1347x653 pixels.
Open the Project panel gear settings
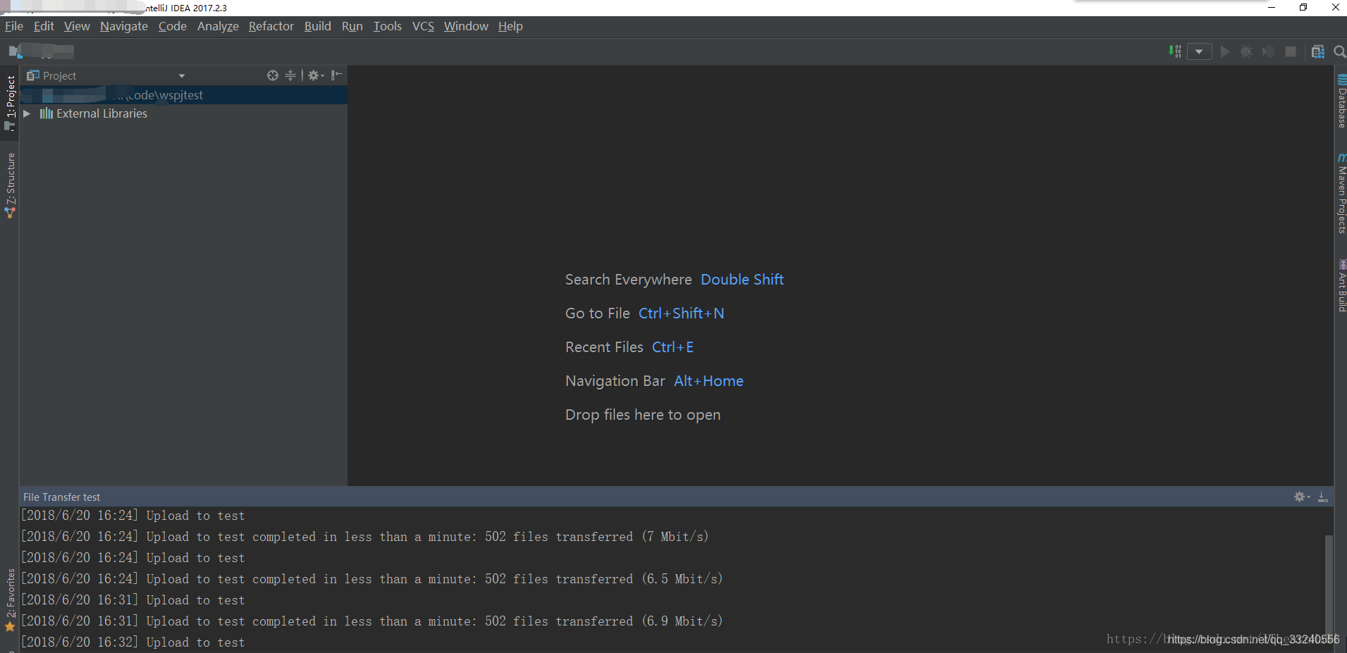tap(316, 75)
